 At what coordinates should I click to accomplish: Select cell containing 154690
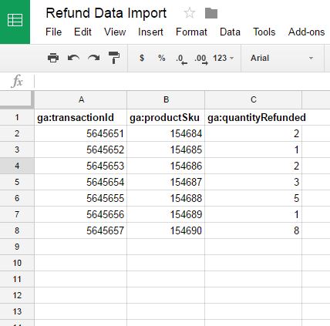[166, 230]
